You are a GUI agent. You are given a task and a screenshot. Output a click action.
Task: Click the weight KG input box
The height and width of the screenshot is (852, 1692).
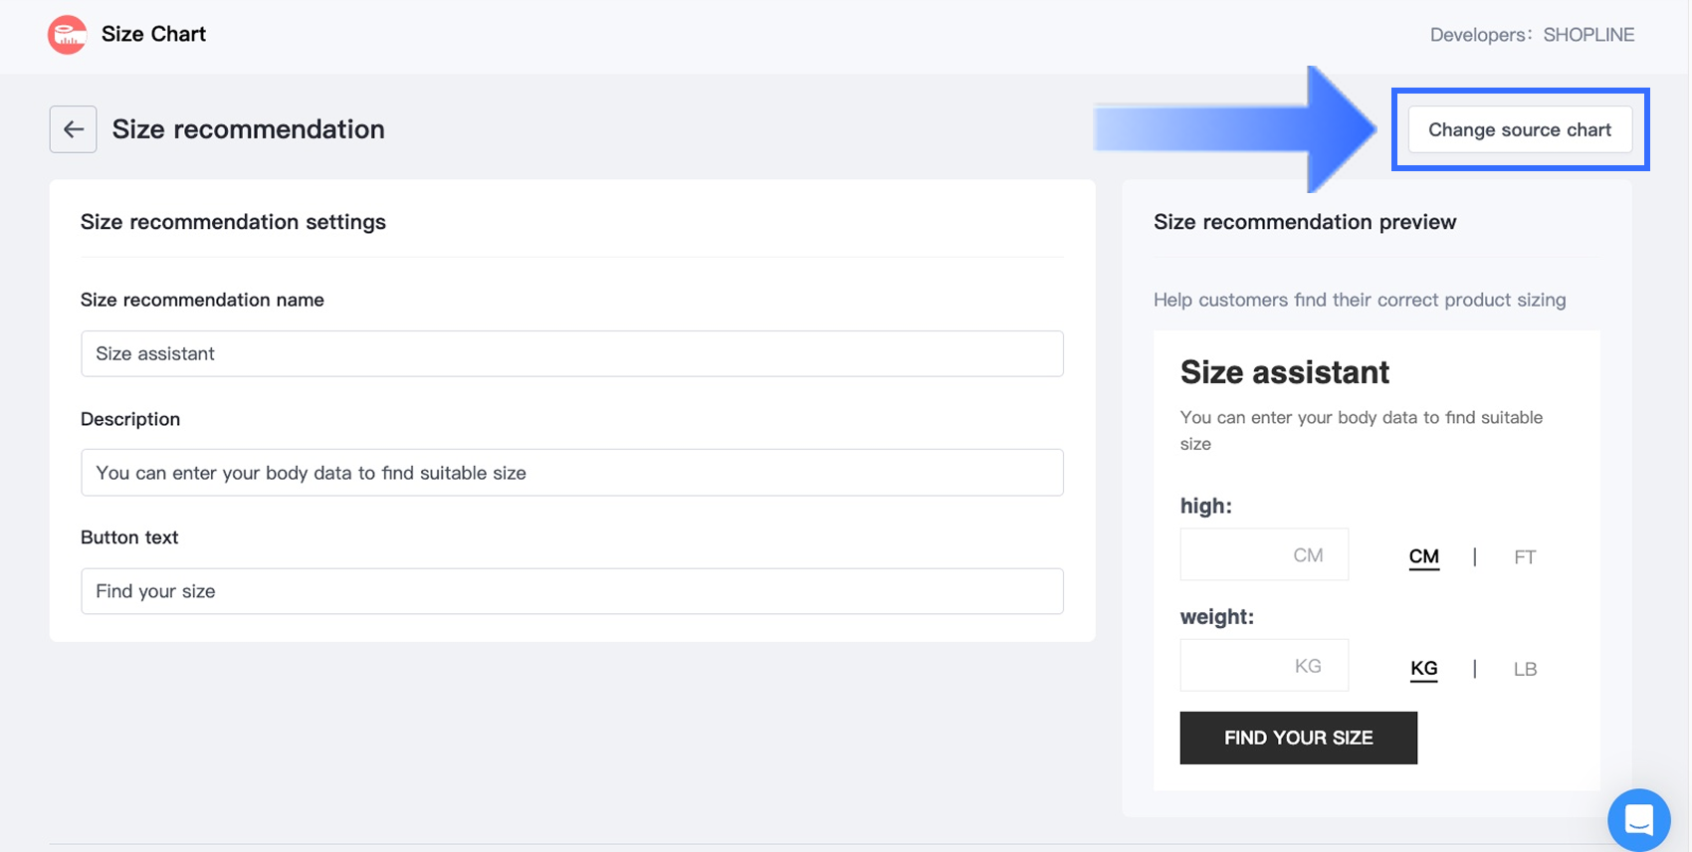(1264, 666)
